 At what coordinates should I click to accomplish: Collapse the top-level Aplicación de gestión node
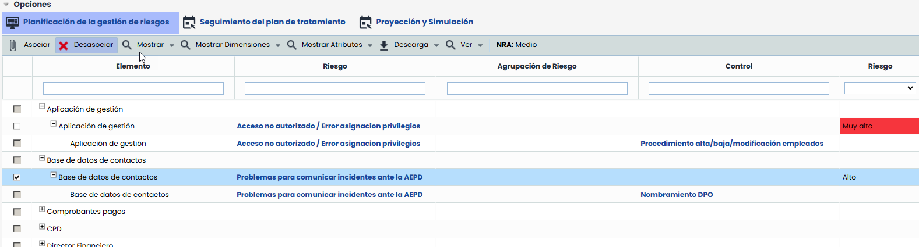(x=42, y=106)
